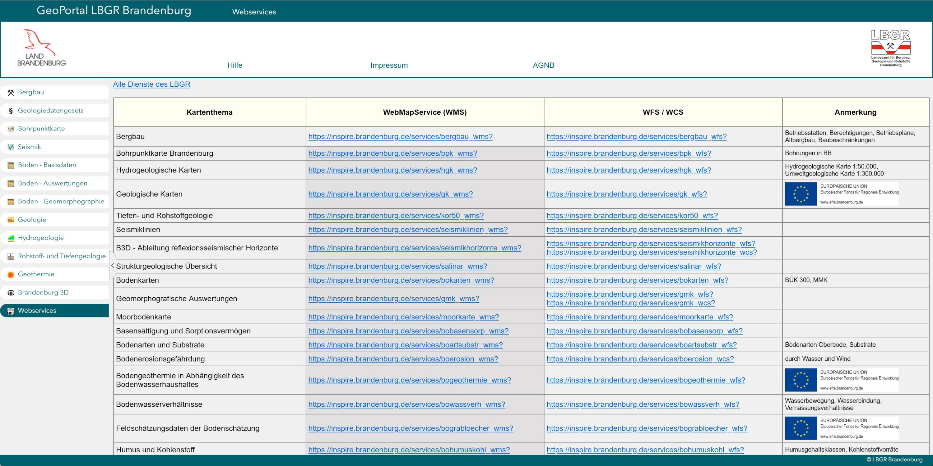Open the Impressum link
This screenshot has width=933, height=466.
point(389,65)
